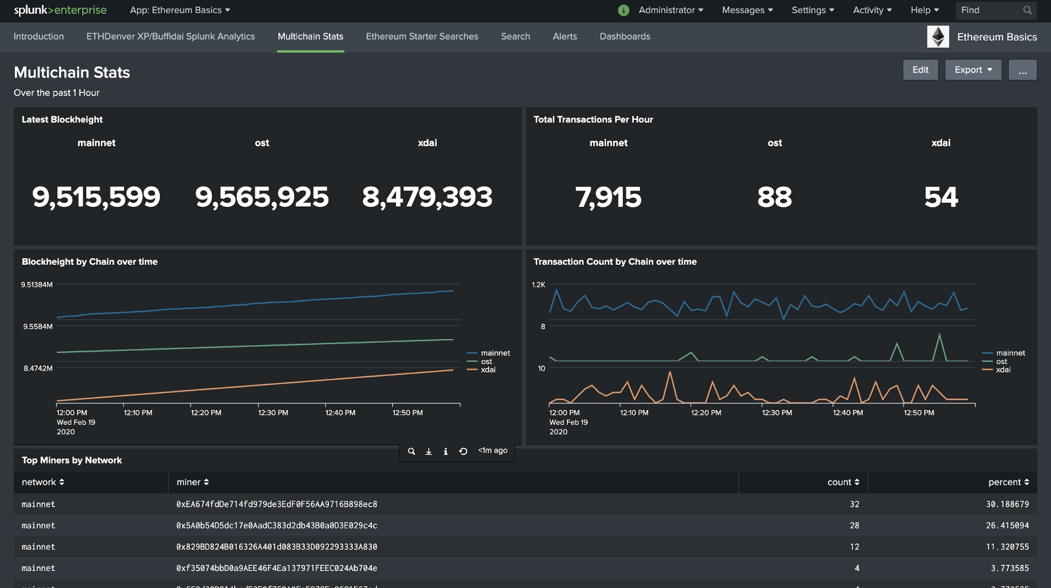The width and height of the screenshot is (1051, 588).
Task: Click miner address starting 0x829BD824
Action: click(x=277, y=546)
